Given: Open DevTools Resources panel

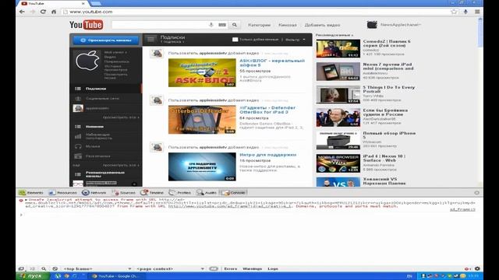Looking at the screenshot, I should [62, 192].
